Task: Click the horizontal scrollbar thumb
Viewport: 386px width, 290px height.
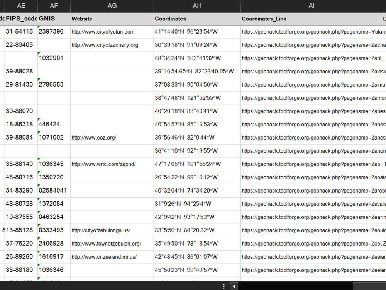Action: [x=369, y=286]
